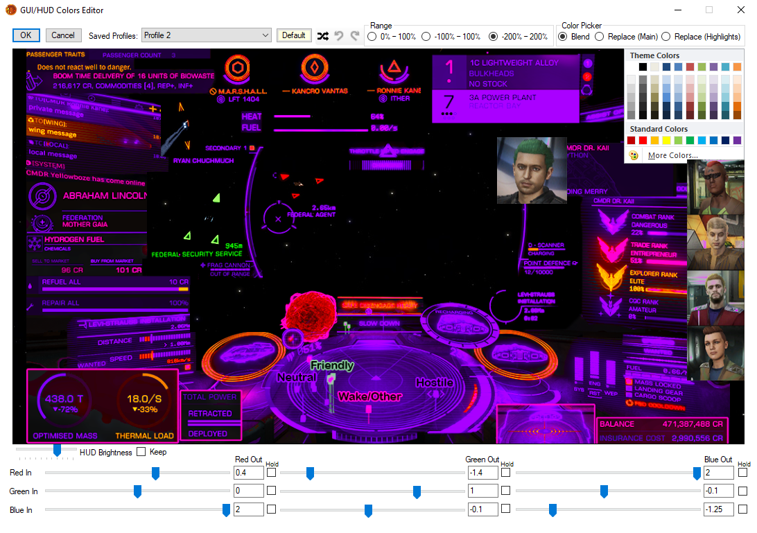Toggle the Keep HUD brightness checkbox
This screenshot has width=757, height=533.
[x=141, y=452]
